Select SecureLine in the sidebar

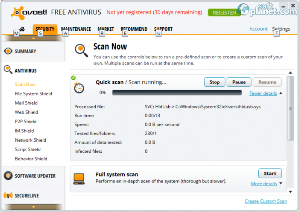(x=26, y=196)
